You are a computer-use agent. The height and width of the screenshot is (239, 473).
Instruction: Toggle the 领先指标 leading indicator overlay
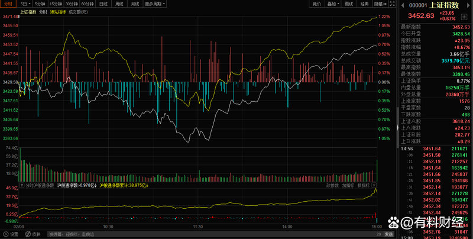click(58, 11)
